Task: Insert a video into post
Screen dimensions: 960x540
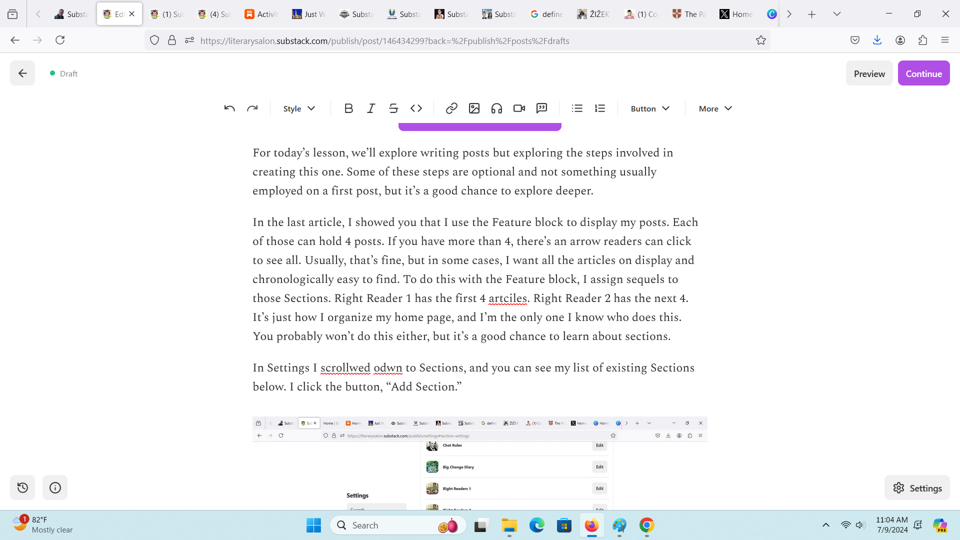Action: click(x=519, y=108)
